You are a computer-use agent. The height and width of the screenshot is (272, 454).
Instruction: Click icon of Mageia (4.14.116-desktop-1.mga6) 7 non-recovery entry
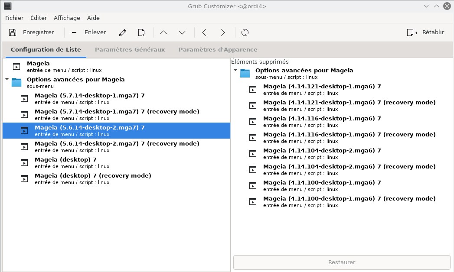pyautogui.click(x=253, y=122)
